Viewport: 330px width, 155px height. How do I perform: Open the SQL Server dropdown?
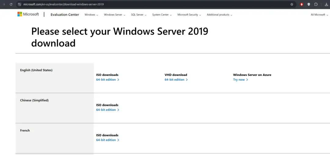[x=139, y=15]
